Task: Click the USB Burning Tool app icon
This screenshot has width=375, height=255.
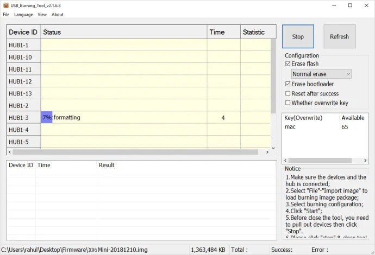Action: click(x=5, y=5)
